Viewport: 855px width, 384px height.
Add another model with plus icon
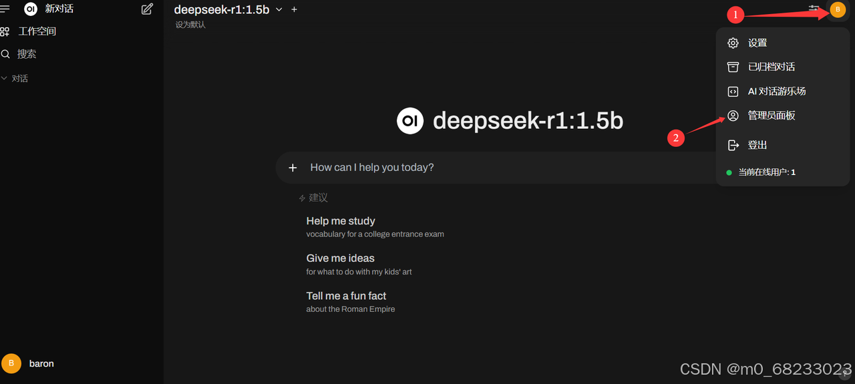[x=295, y=9]
